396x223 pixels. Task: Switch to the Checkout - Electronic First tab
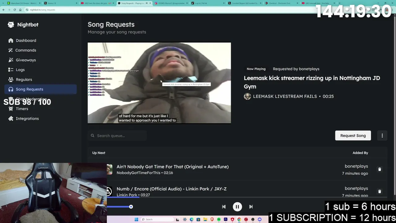282,3
